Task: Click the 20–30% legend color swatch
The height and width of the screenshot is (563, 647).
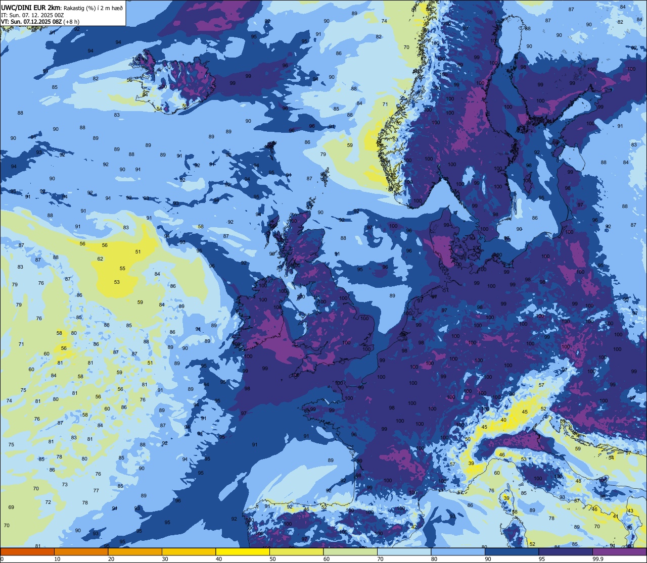Action: click(135, 551)
